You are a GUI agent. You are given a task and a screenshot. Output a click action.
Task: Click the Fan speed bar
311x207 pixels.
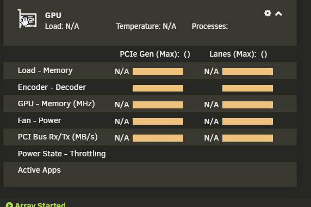click(158, 121)
